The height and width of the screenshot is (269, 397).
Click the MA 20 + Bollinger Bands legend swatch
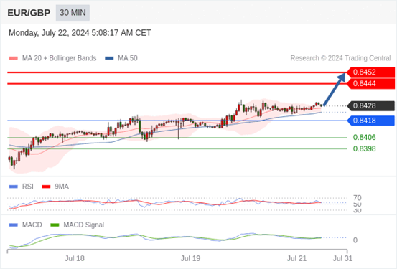click(14, 58)
